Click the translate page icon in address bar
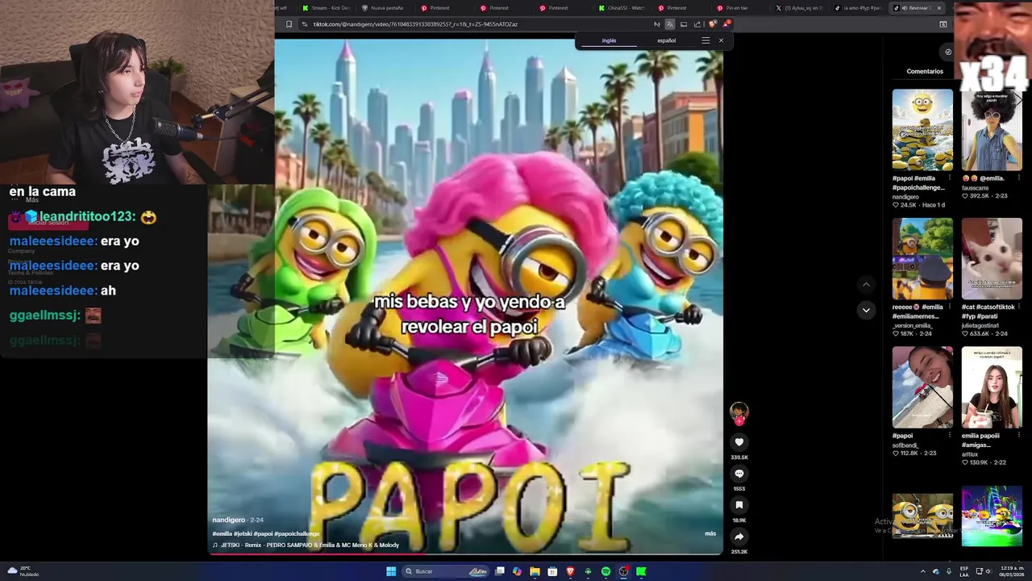 pos(669,24)
